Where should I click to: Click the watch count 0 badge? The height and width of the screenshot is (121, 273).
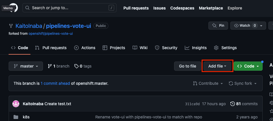tap(255, 26)
